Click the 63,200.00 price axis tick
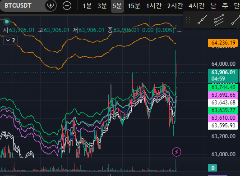 click(223, 136)
